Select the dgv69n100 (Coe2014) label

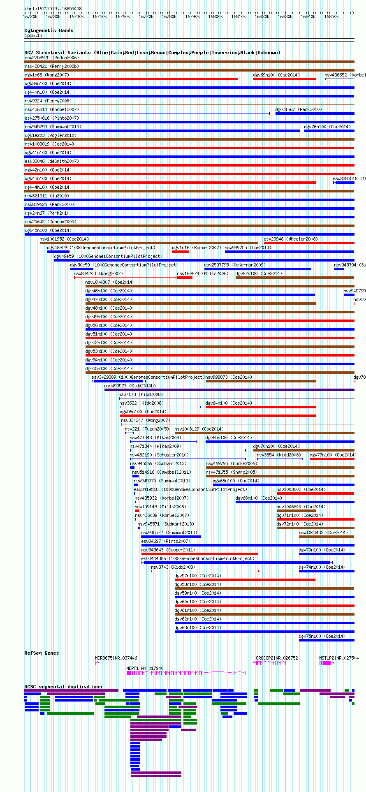276,75
